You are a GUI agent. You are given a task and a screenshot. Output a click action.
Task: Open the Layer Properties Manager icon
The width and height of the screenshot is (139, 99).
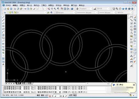[x=5, y=13]
